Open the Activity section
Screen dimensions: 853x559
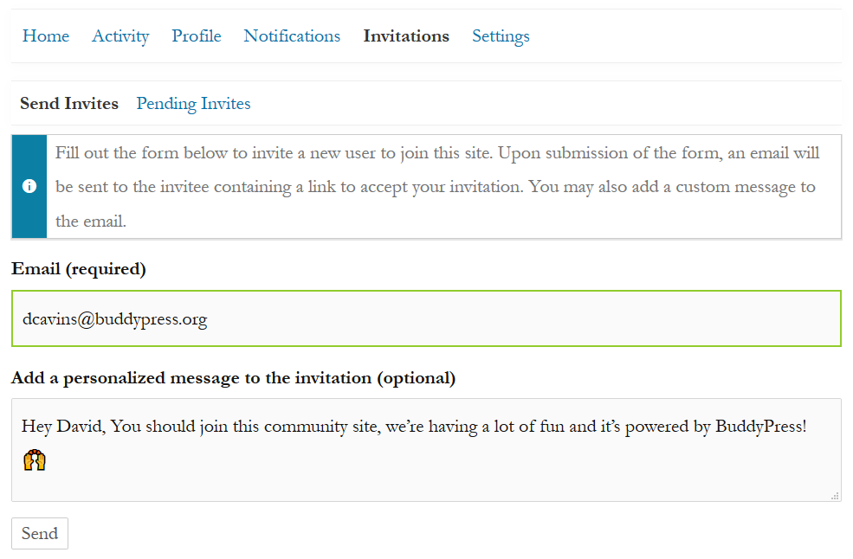(120, 36)
